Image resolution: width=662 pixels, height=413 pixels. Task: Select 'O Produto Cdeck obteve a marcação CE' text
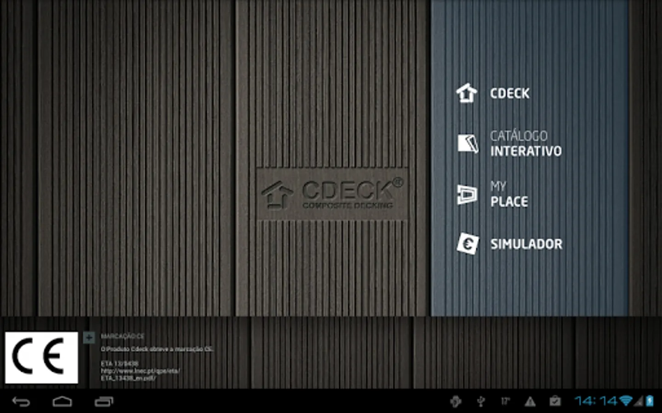pos(157,349)
